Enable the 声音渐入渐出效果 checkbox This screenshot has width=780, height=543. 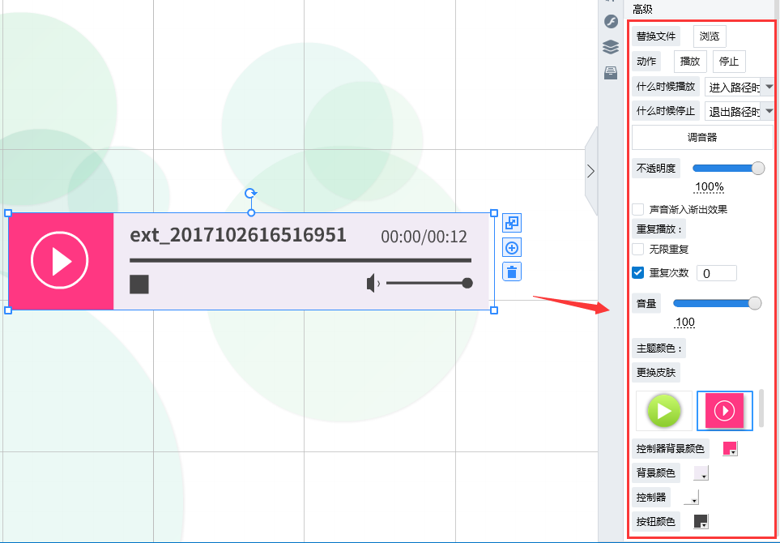tap(638, 209)
